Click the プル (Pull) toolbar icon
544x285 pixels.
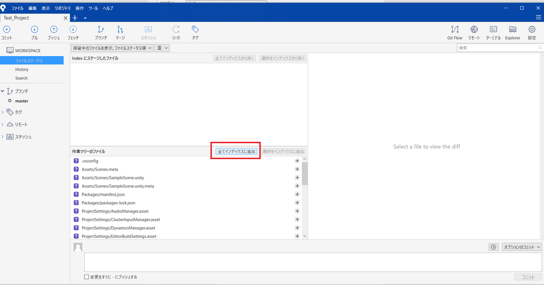(34, 29)
